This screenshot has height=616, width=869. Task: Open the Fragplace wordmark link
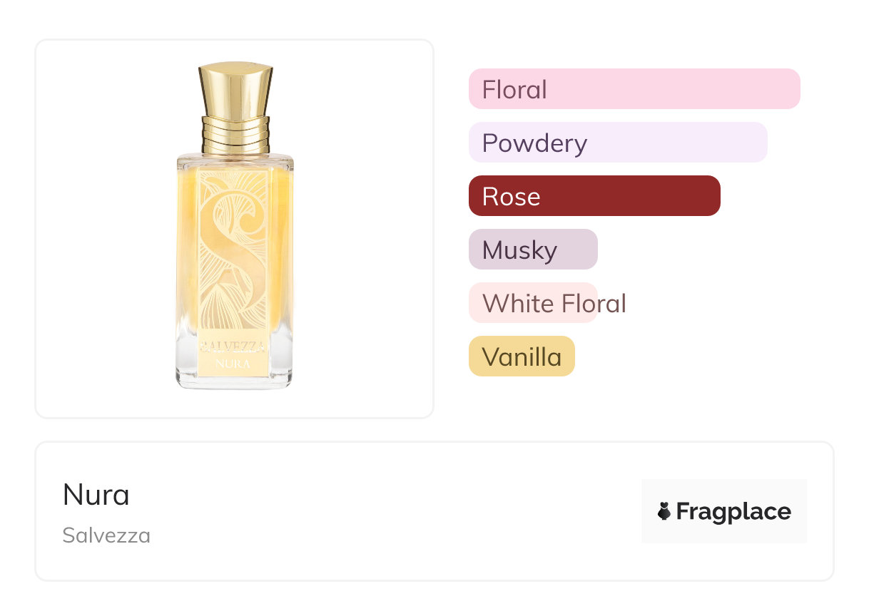coord(733,511)
